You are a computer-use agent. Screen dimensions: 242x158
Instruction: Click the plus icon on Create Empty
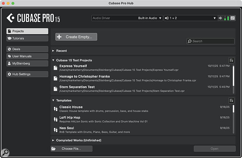[x=59, y=37]
